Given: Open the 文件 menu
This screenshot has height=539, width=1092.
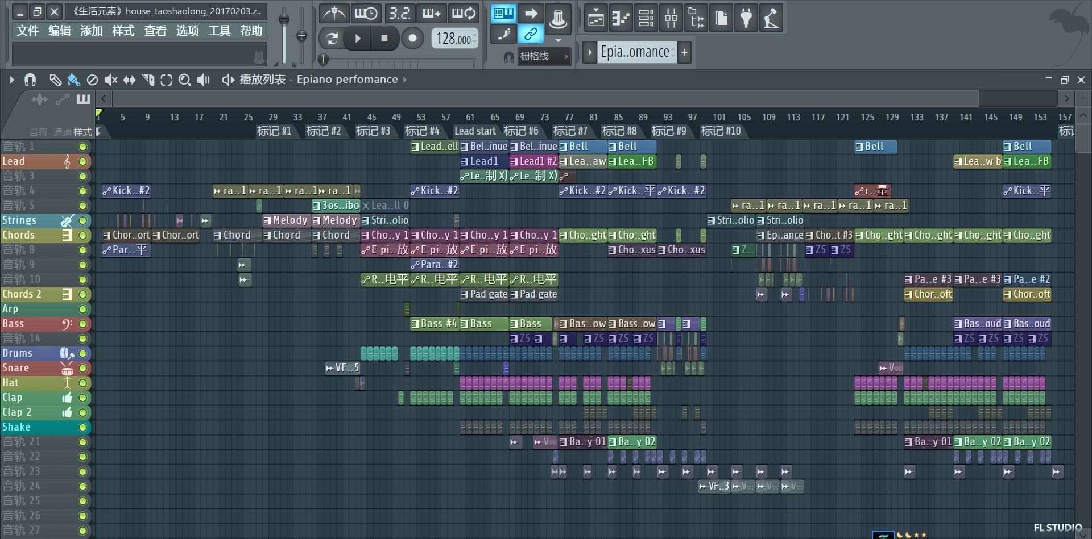Looking at the screenshot, I should pyautogui.click(x=28, y=31).
